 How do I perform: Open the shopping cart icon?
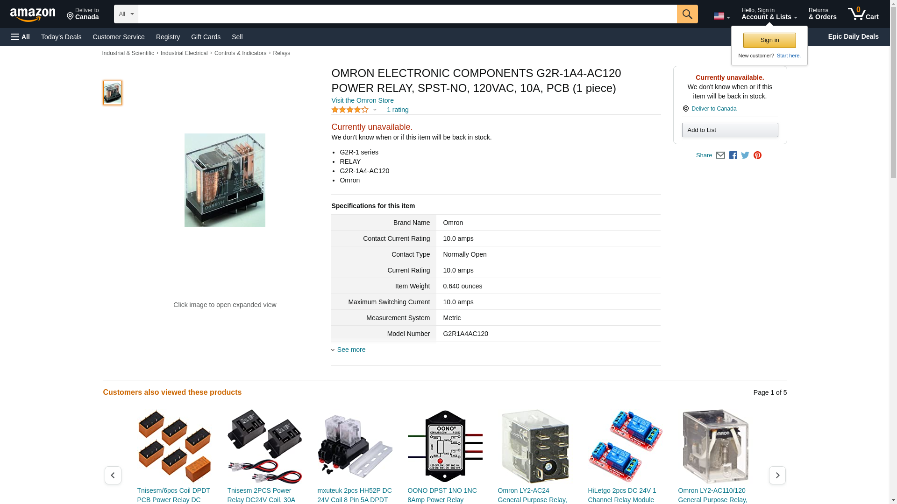point(863,14)
